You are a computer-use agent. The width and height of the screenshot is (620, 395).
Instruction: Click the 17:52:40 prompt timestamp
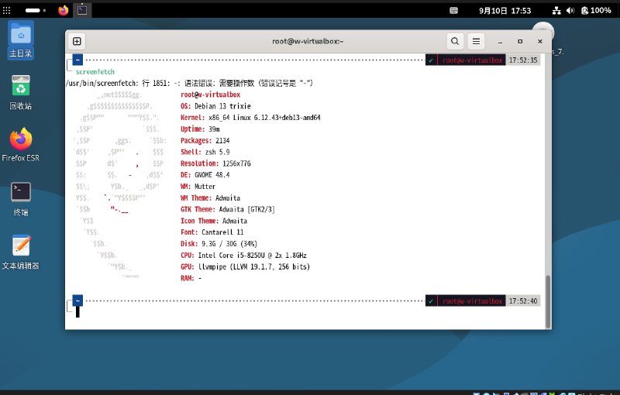522,301
